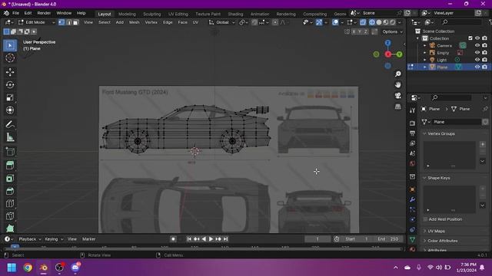Screen dimensions: 492x276
Task: Hide the Empty object in viewport
Action: click(477, 53)
